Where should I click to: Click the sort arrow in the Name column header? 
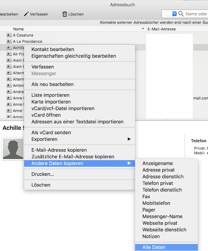coord(143,29)
